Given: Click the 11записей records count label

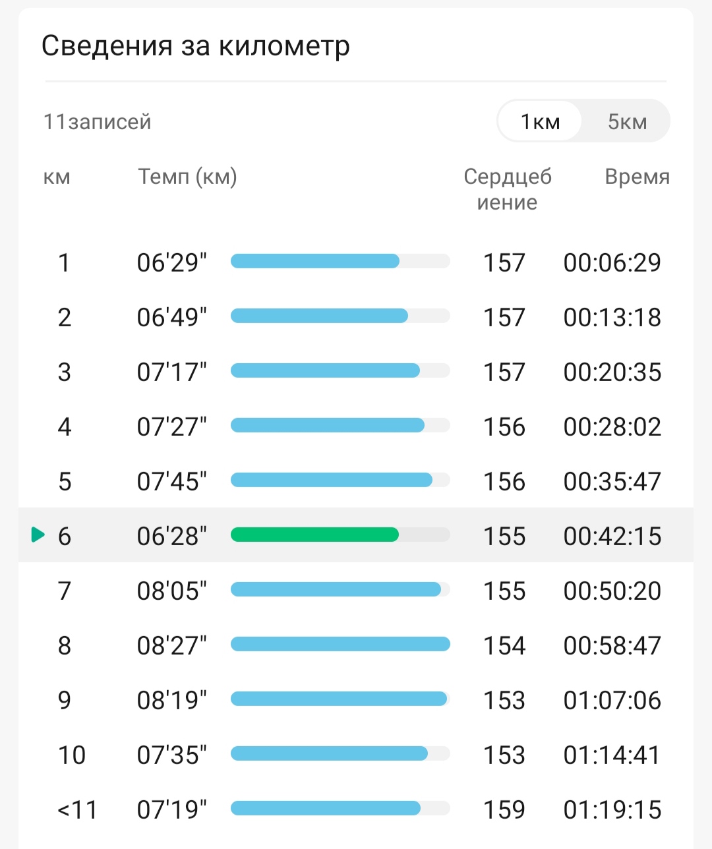Looking at the screenshot, I should point(98,122).
